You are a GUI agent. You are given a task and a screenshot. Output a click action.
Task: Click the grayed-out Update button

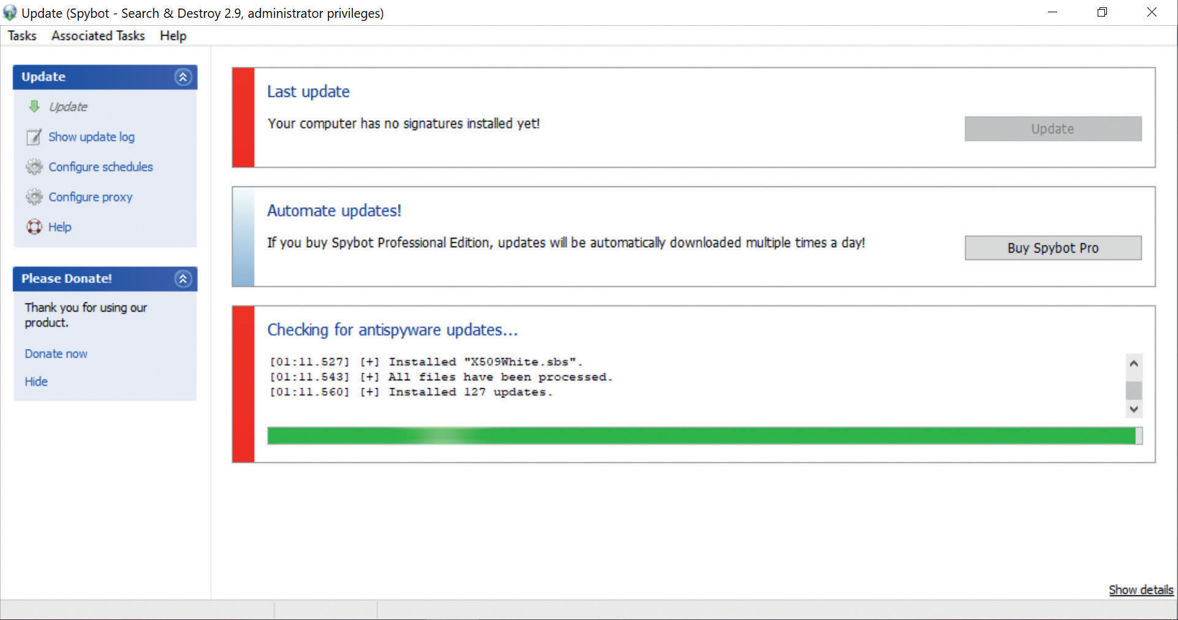[1053, 129]
